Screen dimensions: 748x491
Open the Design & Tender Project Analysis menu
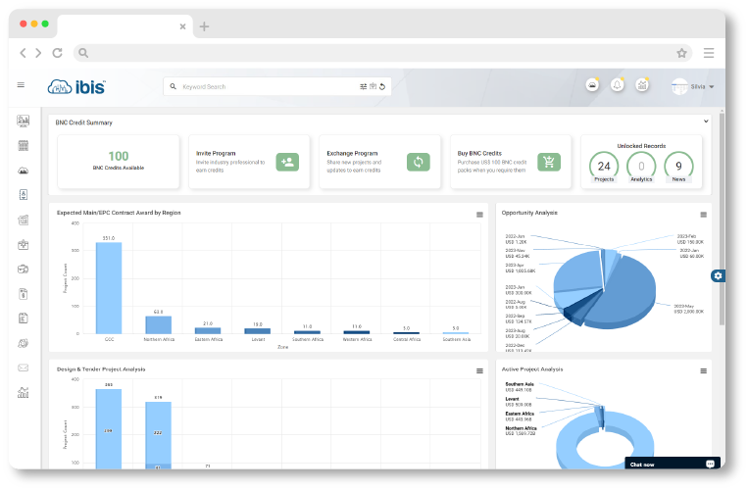479,370
